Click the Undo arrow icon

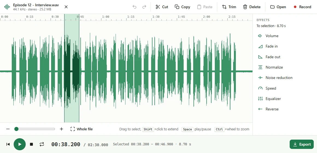click(x=134, y=7)
